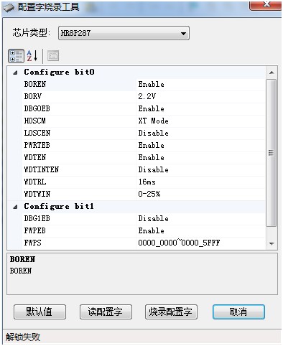Select the HOSCM property row
Viewport: 283px width, 346px height.
144,121
